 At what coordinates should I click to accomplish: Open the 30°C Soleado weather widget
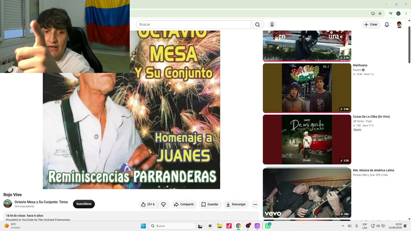click(x=12, y=226)
